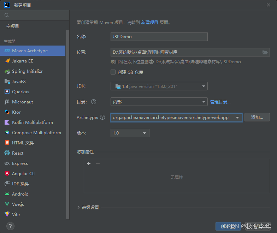Pick the Spring Initializr generator icon
277x233 pixels.
[x=7, y=71]
